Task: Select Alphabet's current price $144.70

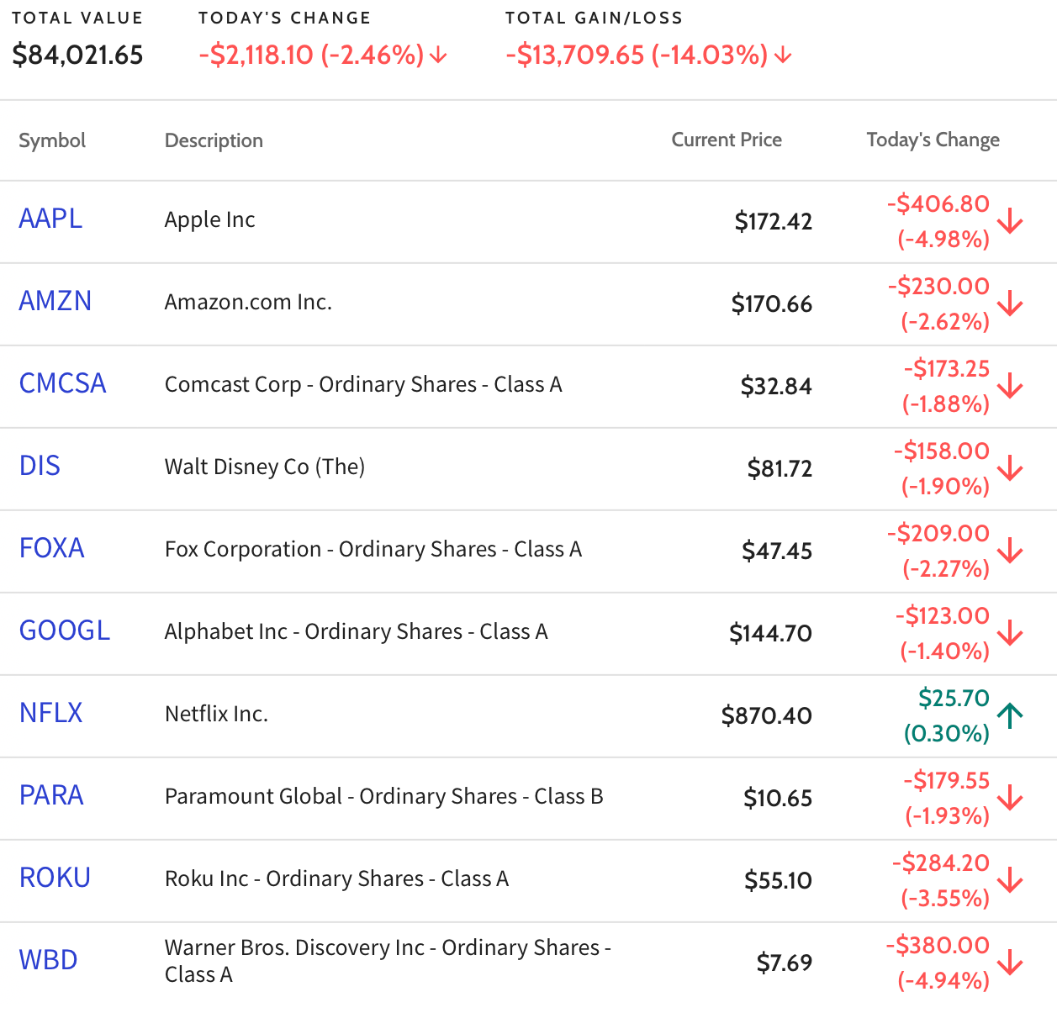Action: click(771, 633)
